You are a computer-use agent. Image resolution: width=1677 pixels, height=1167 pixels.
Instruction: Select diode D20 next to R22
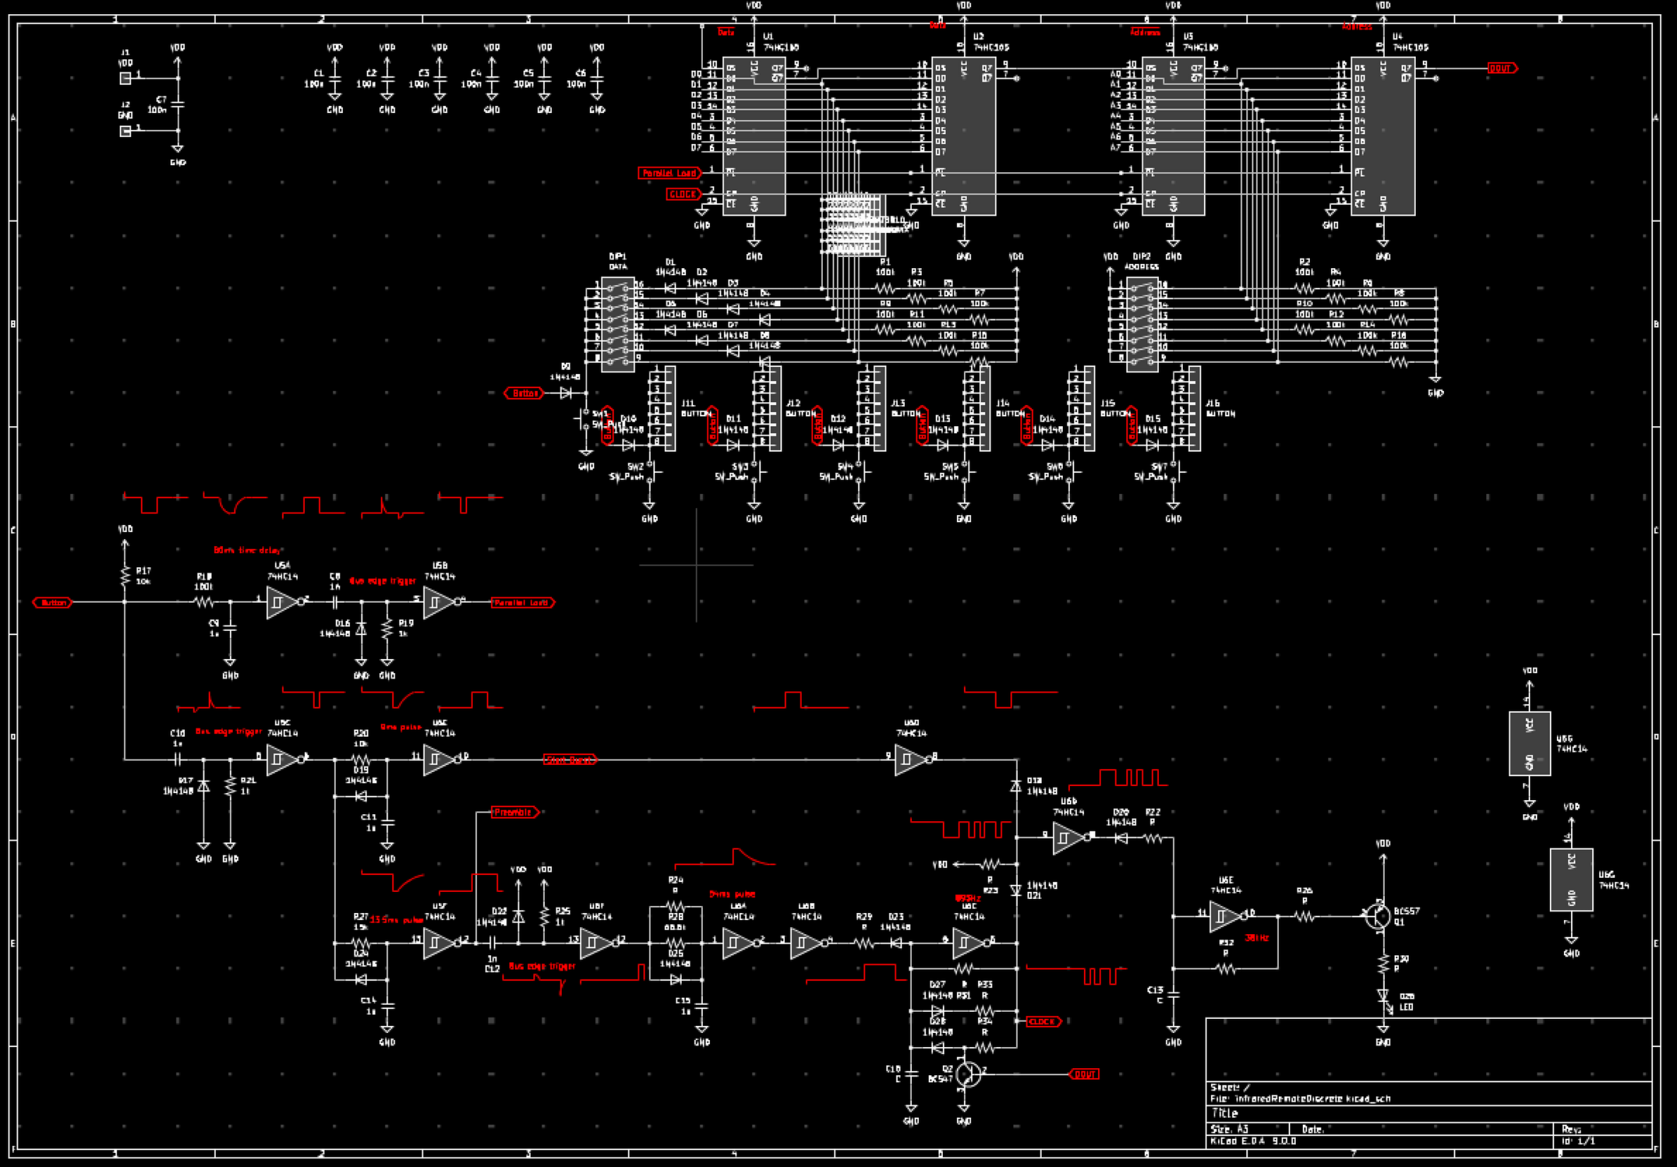pyautogui.click(x=1121, y=838)
